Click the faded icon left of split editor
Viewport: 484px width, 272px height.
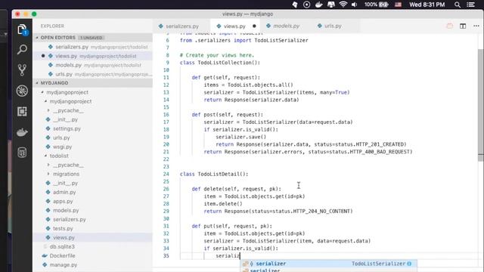[450, 26]
